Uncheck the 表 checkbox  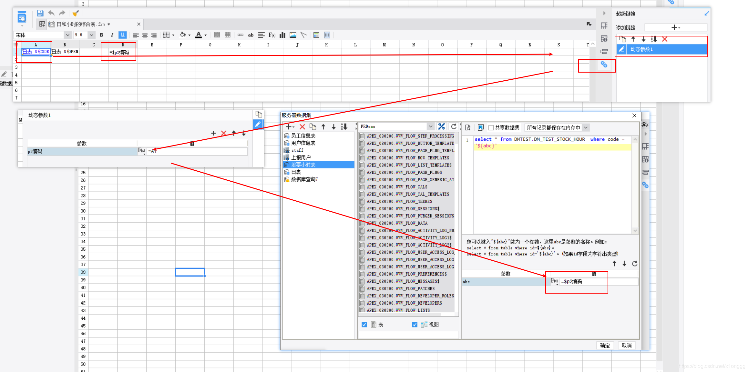click(364, 325)
